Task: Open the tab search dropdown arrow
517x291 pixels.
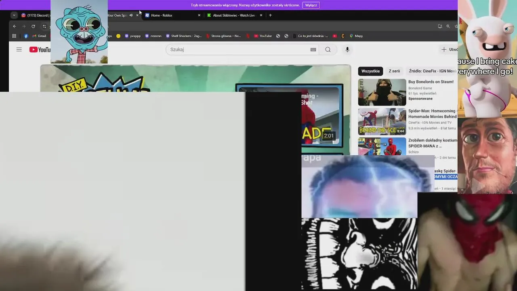Action: [14, 15]
